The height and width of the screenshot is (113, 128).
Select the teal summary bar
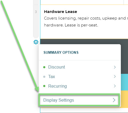[124, 82]
